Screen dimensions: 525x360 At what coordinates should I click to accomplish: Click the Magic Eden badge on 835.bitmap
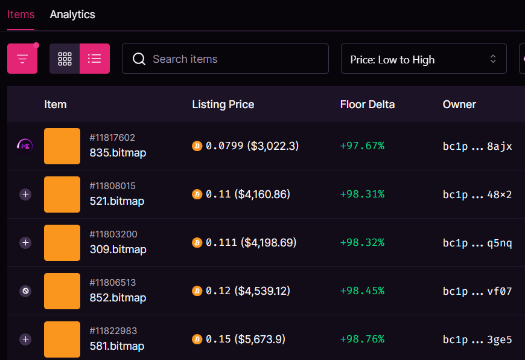click(25, 146)
